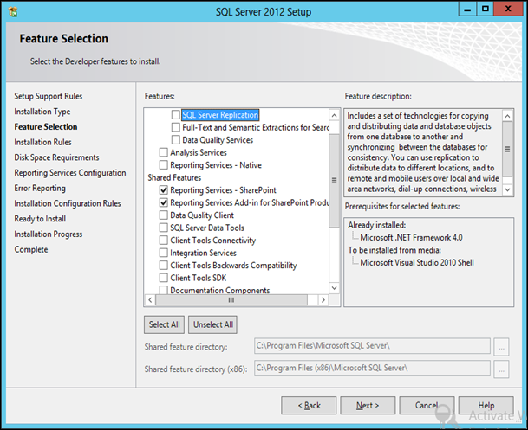Enable Client Tools Backwards Compatibility checkbox

tap(163, 266)
